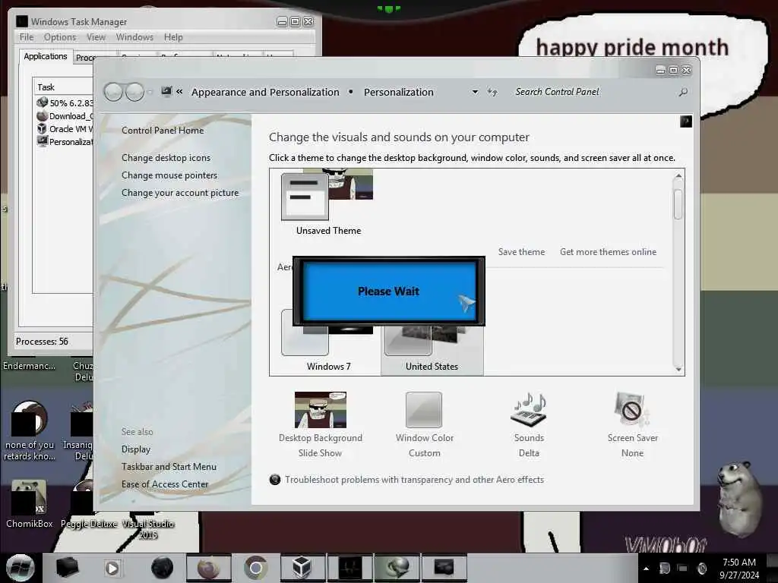Click the search magnifier icon in Control Panel
778x583 pixels.
683,92
